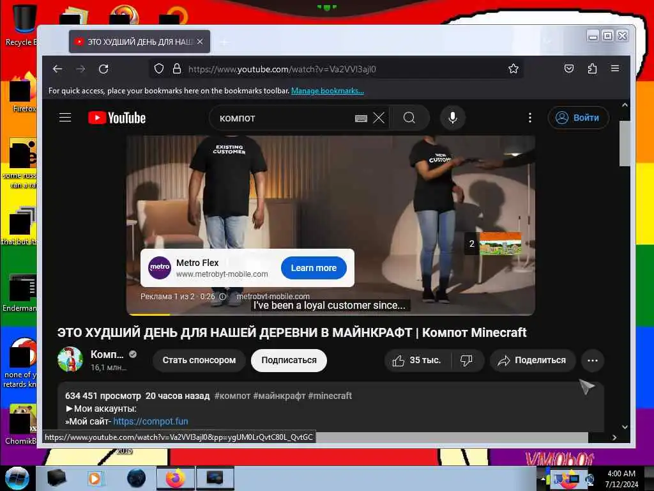Click the Metro Flex ad title

point(197,263)
